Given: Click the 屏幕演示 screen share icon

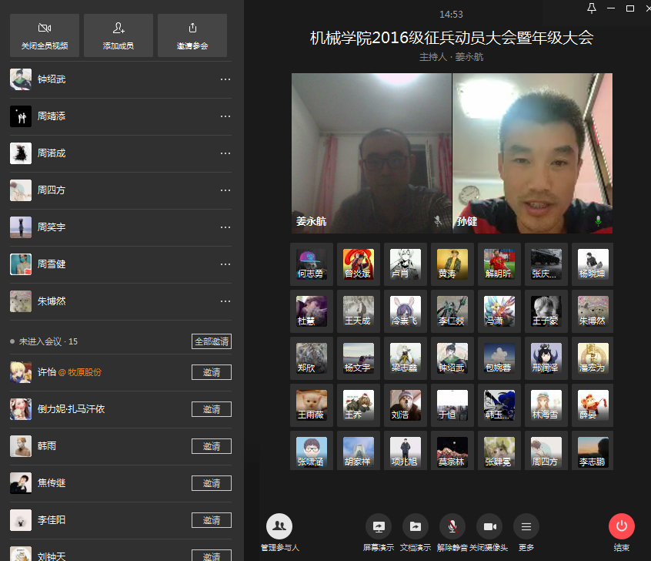Looking at the screenshot, I should coord(378,526).
